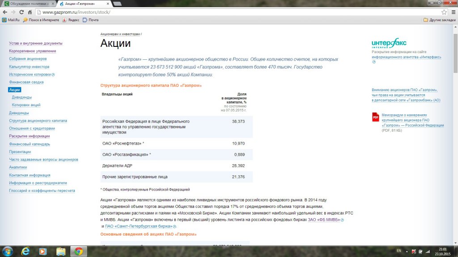
Task: Close the Обсуждение политики tab
Action: (x=53, y=4)
